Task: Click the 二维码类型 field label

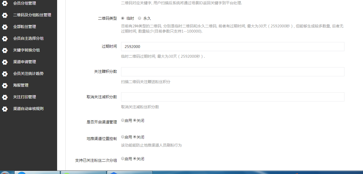Action: point(107,18)
